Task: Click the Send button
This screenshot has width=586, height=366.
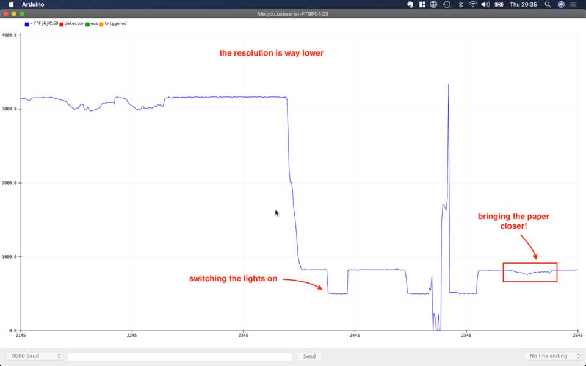Action: 309,356
